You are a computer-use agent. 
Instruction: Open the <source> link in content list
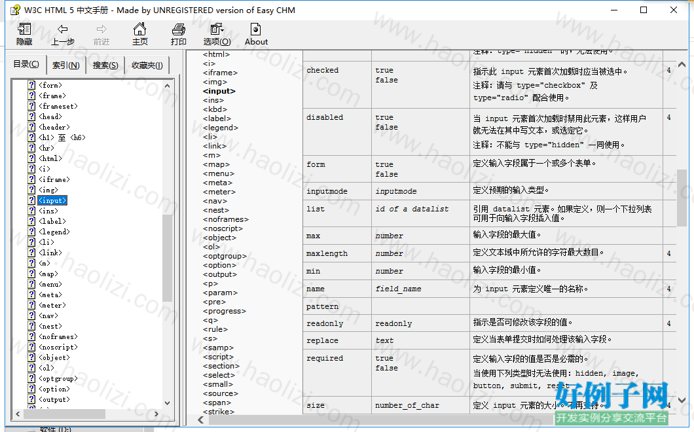221,393
